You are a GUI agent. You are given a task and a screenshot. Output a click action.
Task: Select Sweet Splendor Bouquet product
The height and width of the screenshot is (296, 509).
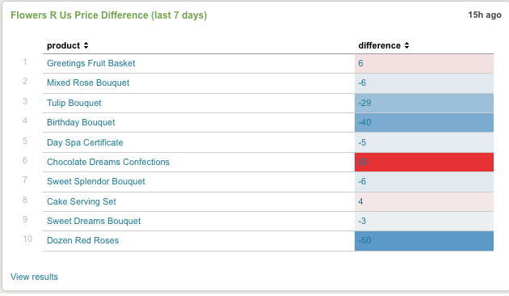coord(96,182)
